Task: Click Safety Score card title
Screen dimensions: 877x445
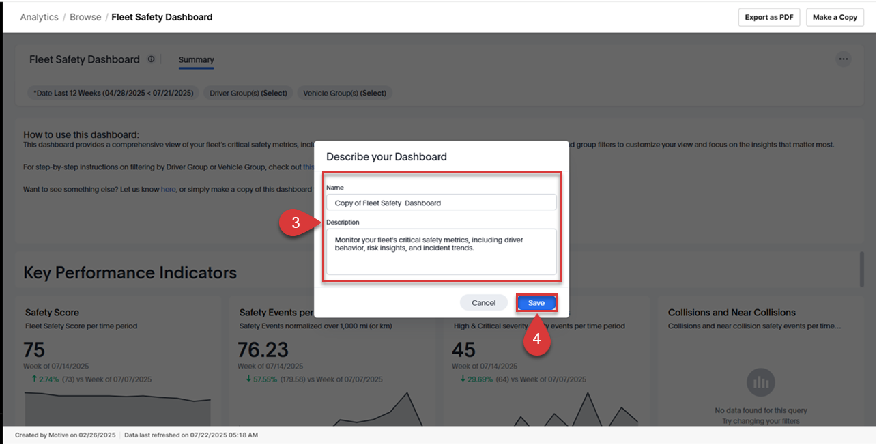Action: [52, 313]
